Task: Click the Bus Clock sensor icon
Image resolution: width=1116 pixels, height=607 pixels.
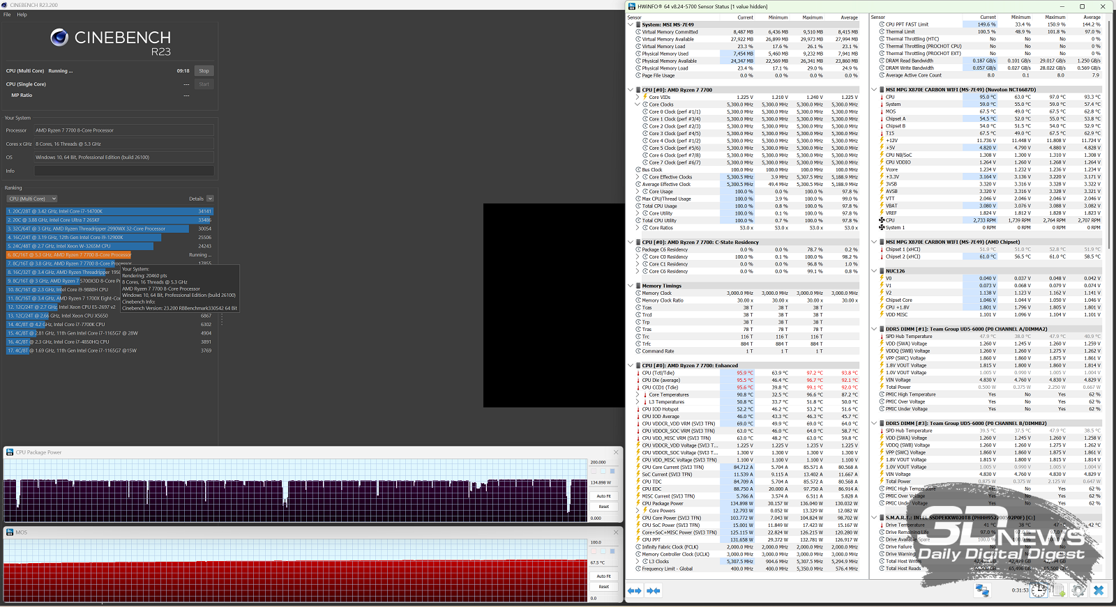Action: [x=638, y=169]
